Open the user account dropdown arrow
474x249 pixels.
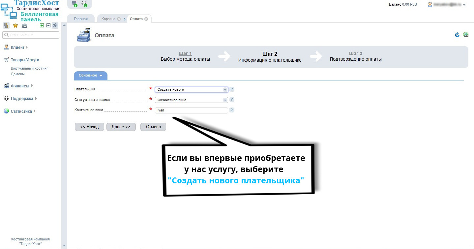click(464, 5)
